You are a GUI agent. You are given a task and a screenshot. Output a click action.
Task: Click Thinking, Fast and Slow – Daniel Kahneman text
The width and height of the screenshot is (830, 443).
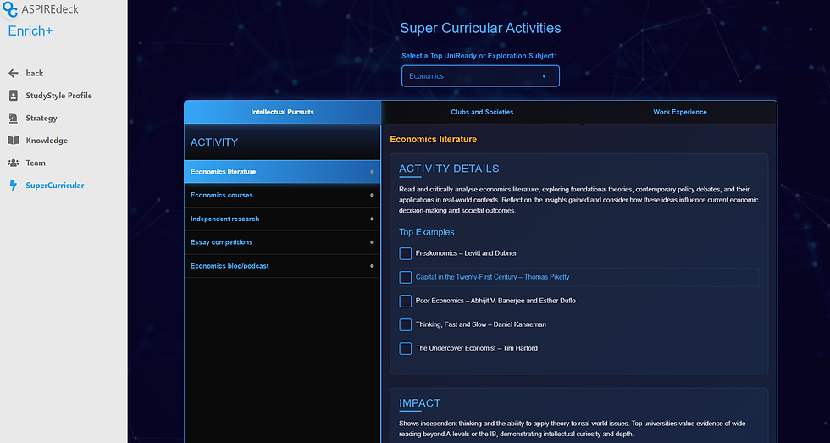481,324
